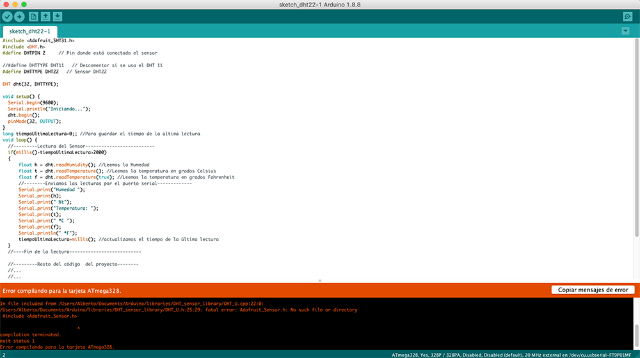Viewport: 640px width, 358px height.
Task: Click the editor-console divider handle dot
Action: [x=320, y=281]
